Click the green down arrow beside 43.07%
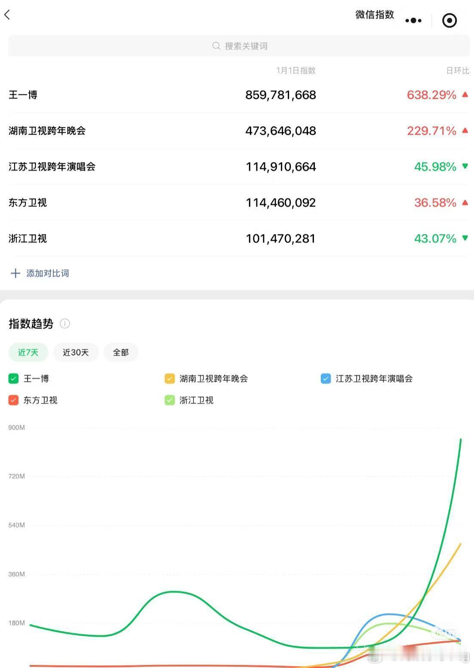 click(x=465, y=238)
